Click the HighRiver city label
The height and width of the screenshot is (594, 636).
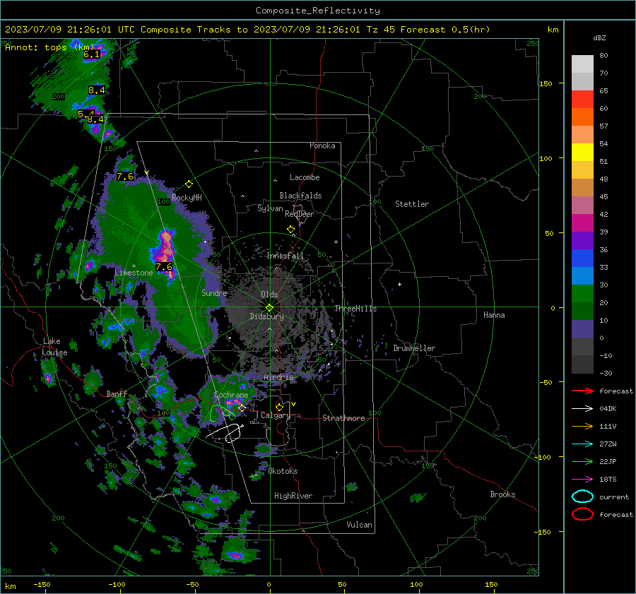(x=293, y=496)
